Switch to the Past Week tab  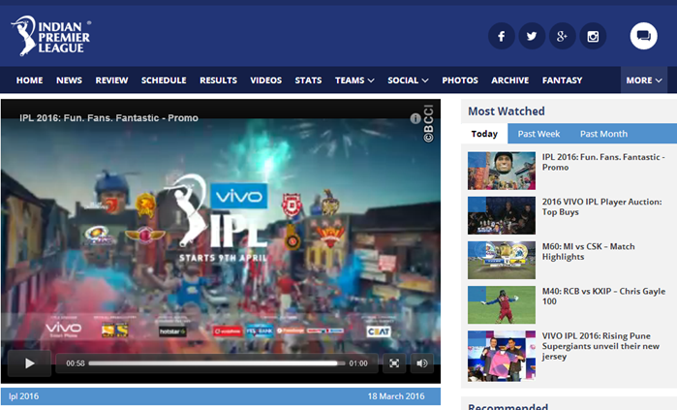pos(539,134)
